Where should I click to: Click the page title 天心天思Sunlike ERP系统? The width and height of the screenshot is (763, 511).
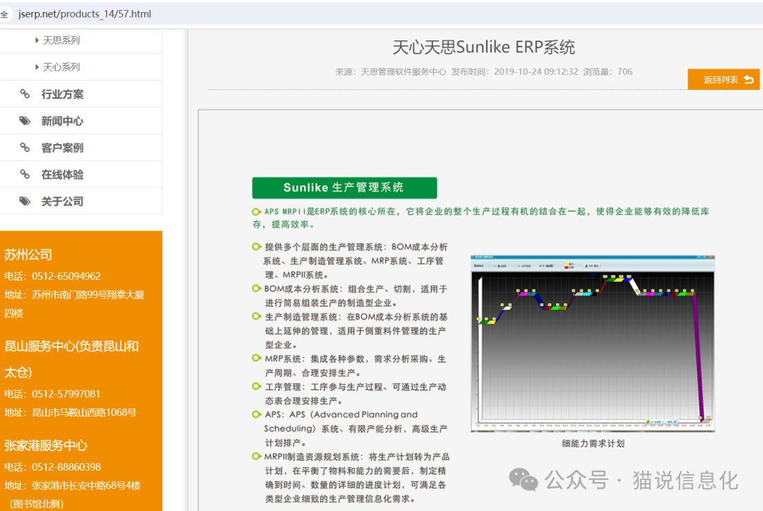484,47
